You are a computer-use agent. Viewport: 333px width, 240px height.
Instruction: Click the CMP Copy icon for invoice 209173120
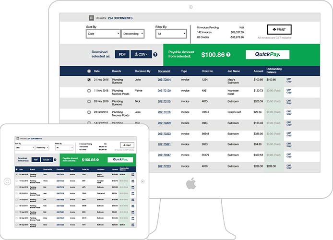click(x=289, y=92)
